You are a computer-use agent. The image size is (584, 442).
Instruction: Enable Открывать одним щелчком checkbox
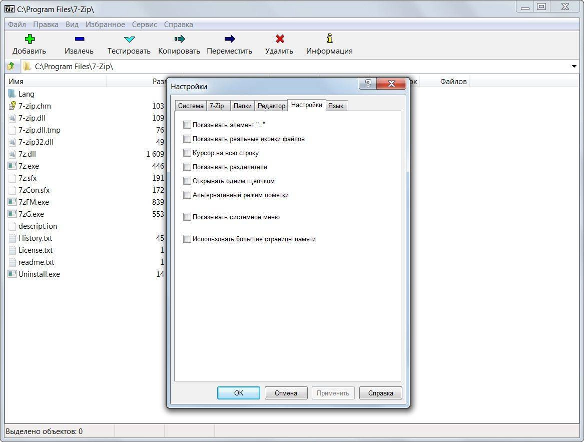187,181
